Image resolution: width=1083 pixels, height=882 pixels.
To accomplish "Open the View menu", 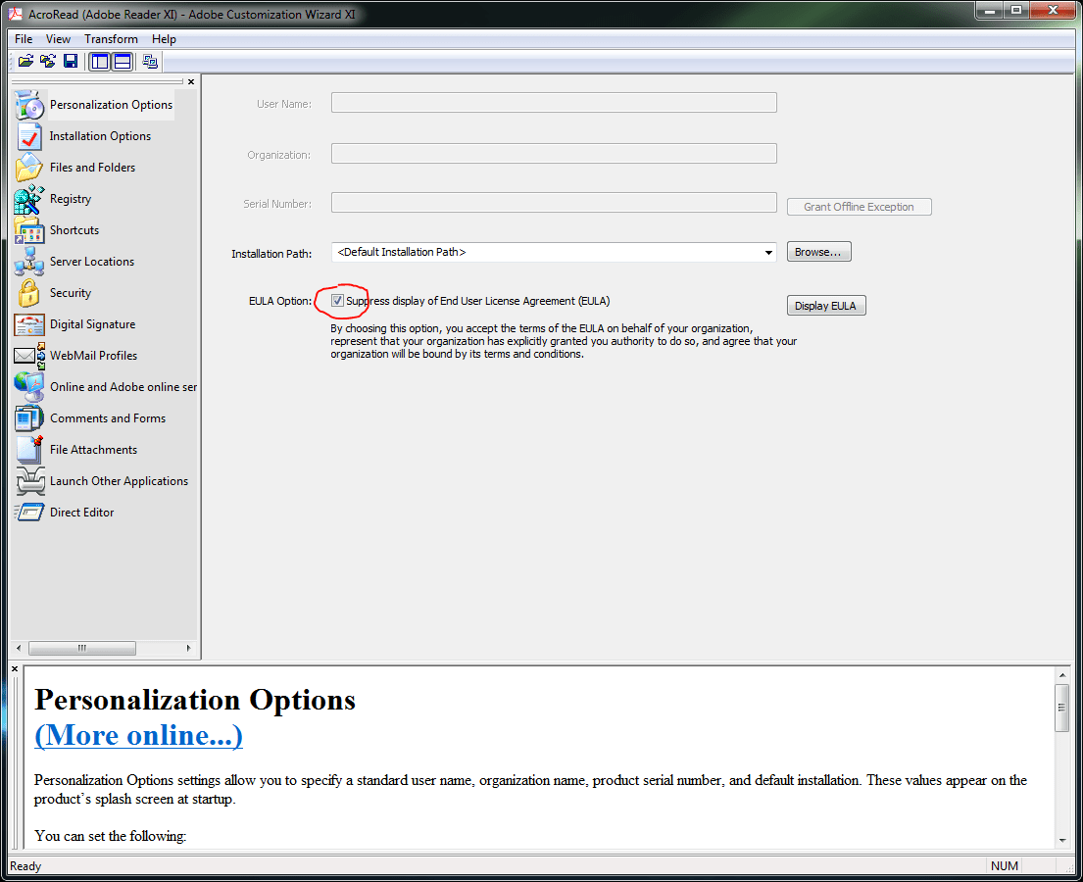I will [x=57, y=38].
